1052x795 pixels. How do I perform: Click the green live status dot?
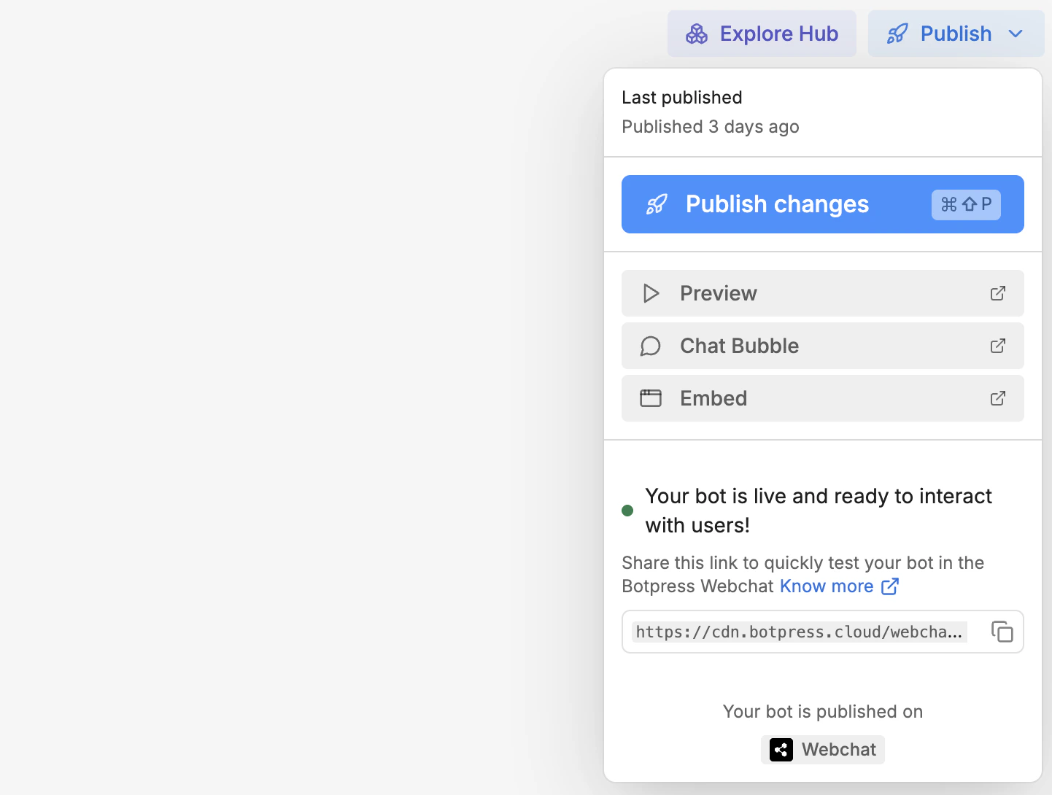627,511
